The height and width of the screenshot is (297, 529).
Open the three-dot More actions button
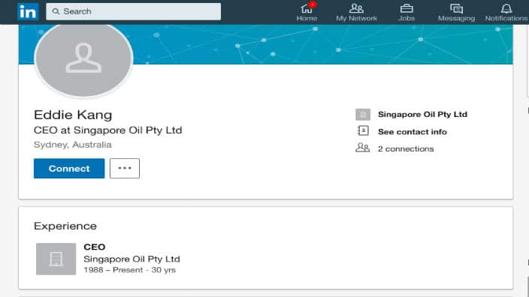(x=125, y=168)
